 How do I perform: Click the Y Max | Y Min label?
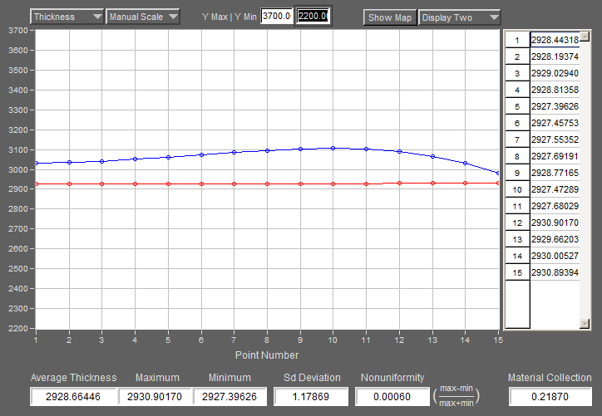(x=229, y=17)
